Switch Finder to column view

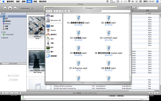62,11
